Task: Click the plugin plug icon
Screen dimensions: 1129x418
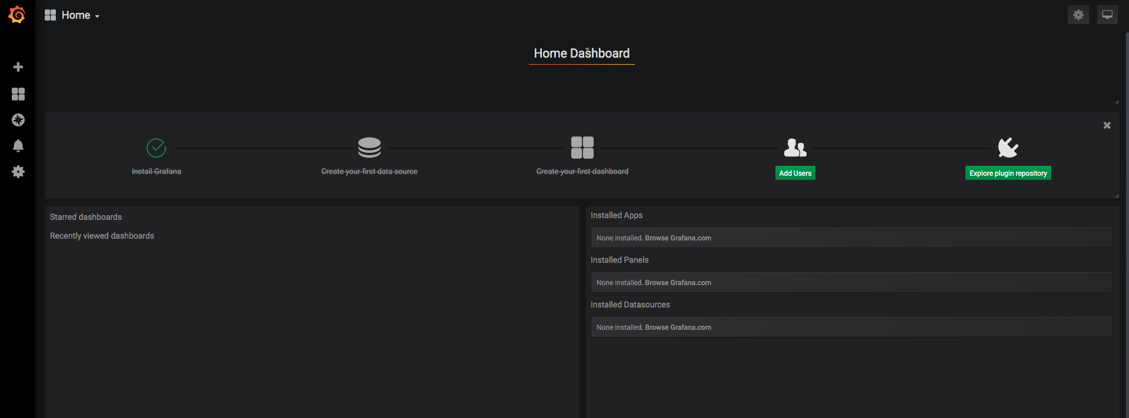Action: (x=1008, y=148)
